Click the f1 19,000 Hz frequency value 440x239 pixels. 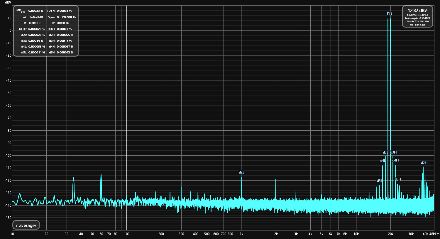[35, 23]
